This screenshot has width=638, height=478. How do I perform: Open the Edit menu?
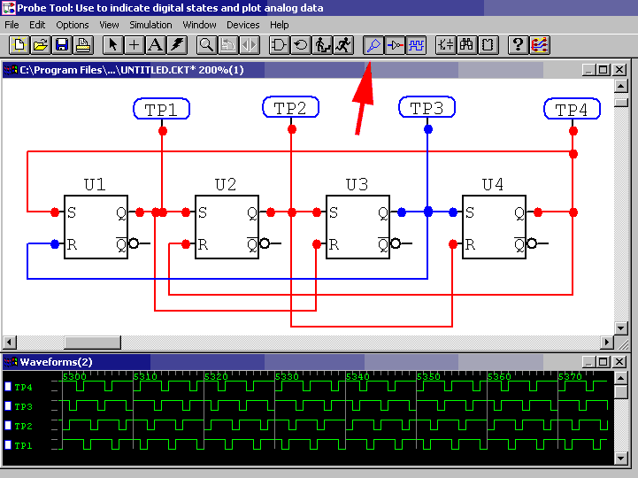(37, 25)
